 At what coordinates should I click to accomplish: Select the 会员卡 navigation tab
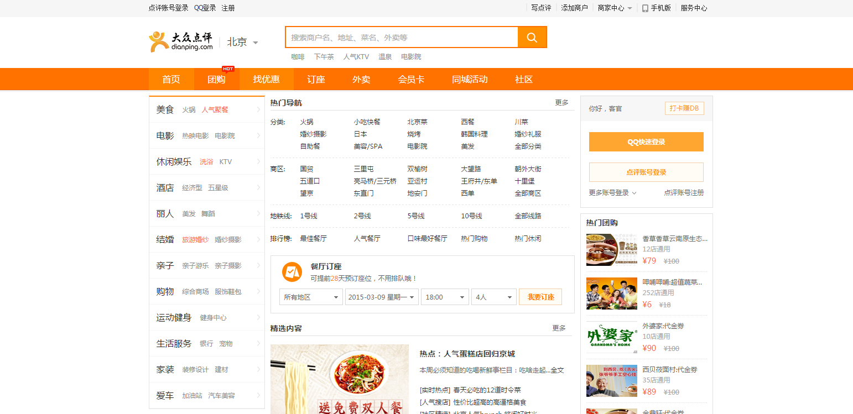point(411,79)
